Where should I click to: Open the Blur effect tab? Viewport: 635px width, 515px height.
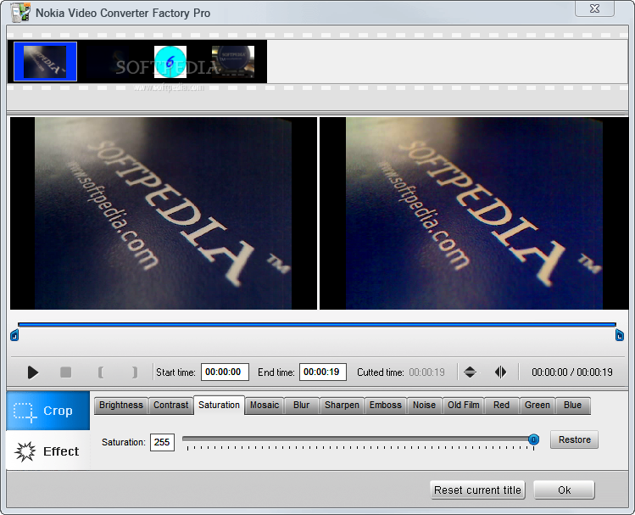301,406
